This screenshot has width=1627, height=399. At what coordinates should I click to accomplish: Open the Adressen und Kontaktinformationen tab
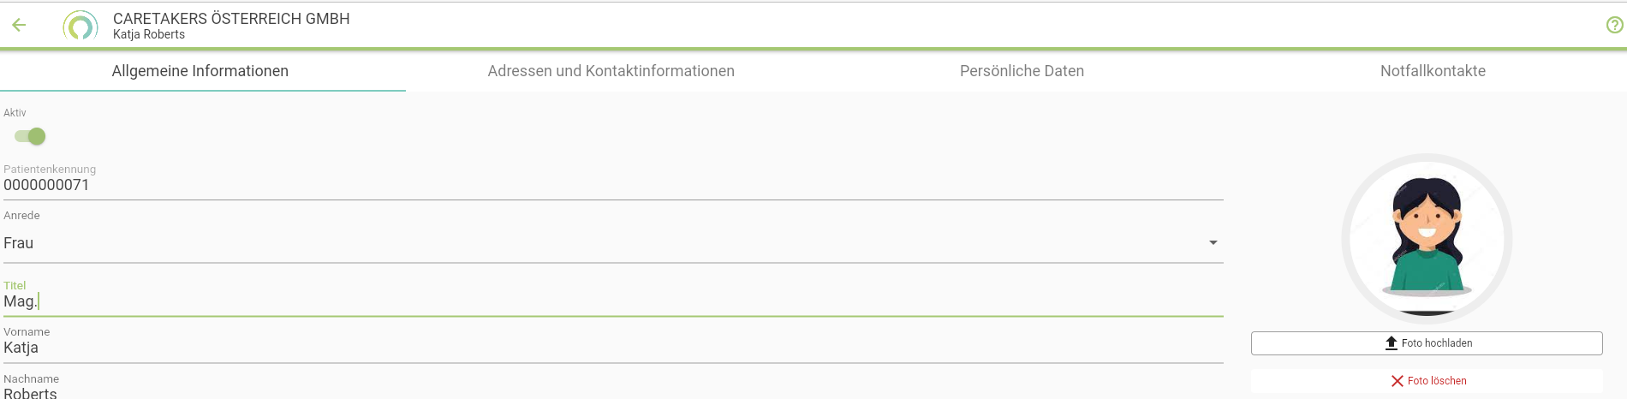(611, 71)
